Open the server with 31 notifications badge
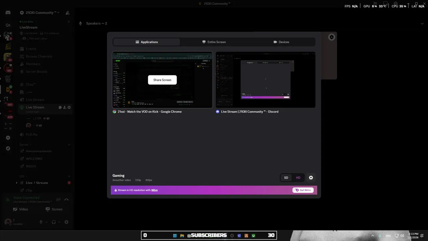428x241 pixels. coord(8,57)
